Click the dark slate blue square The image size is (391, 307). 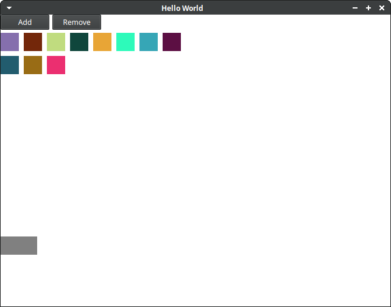[x=10, y=65]
